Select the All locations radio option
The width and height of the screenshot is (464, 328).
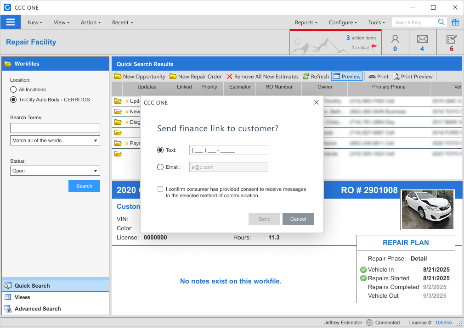[x=13, y=89]
